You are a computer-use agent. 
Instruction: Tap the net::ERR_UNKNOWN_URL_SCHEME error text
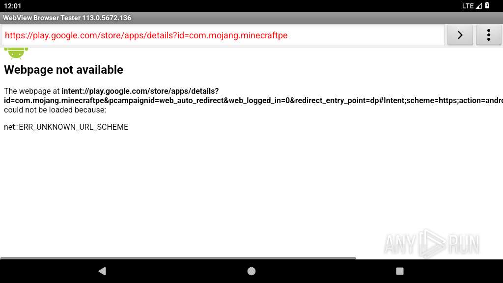[66, 127]
